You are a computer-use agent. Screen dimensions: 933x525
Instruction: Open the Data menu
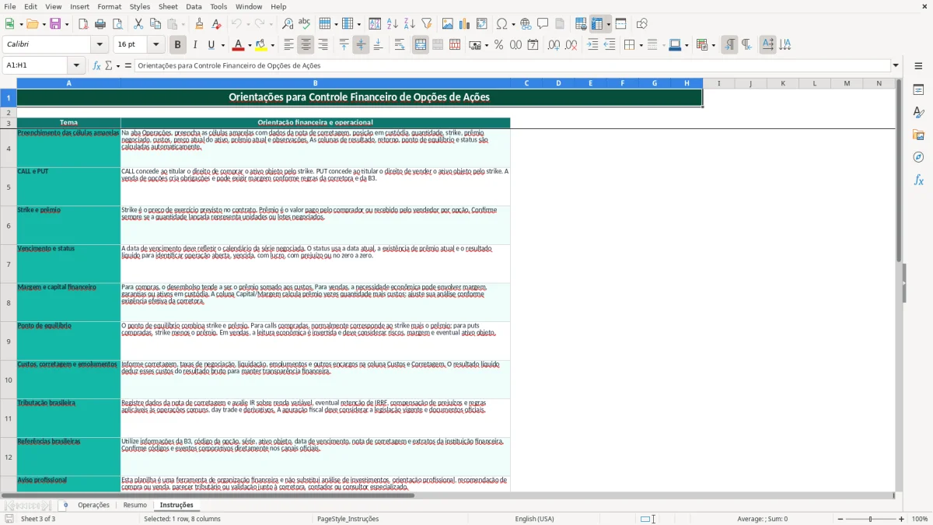[194, 6]
